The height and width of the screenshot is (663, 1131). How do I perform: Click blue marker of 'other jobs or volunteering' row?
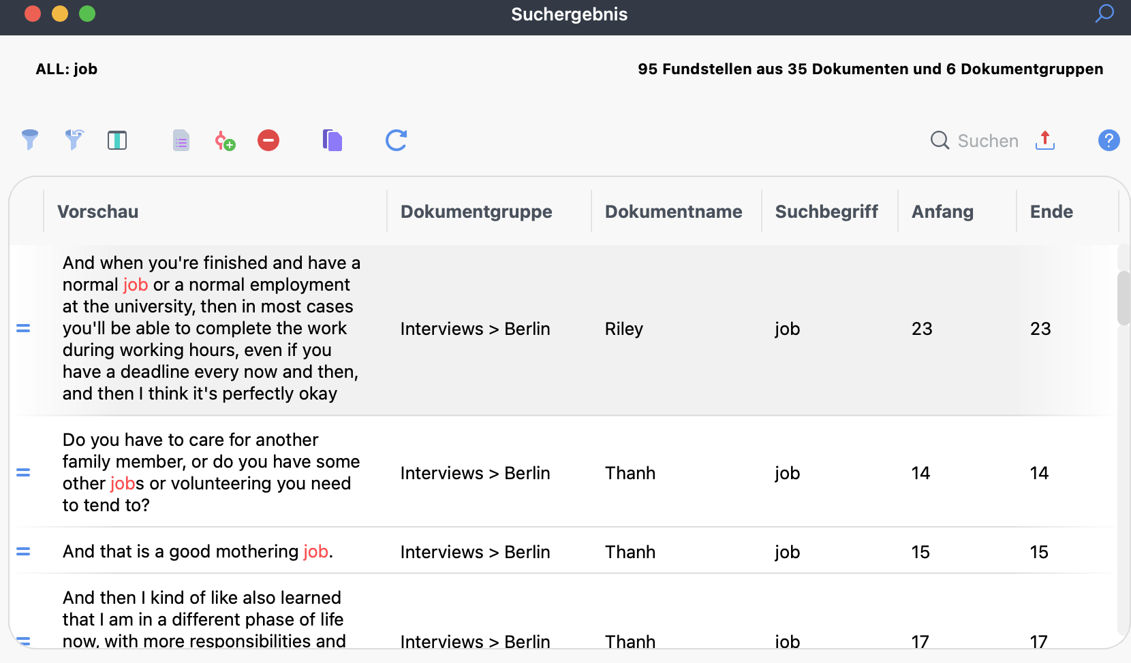tap(23, 472)
